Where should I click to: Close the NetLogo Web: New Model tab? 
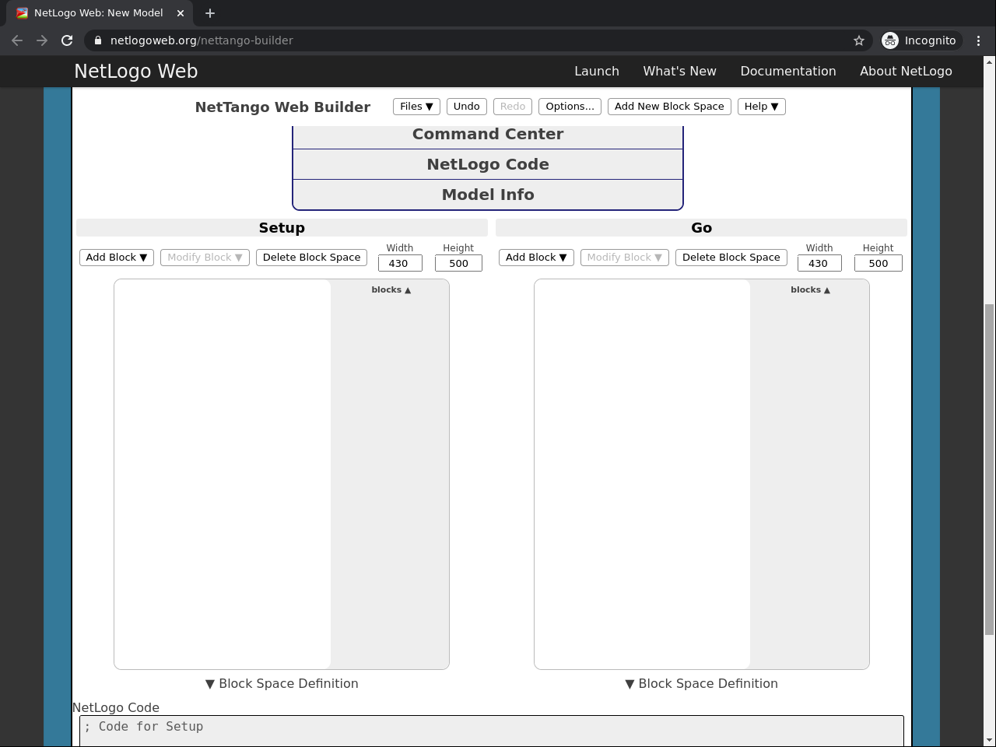[181, 13]
